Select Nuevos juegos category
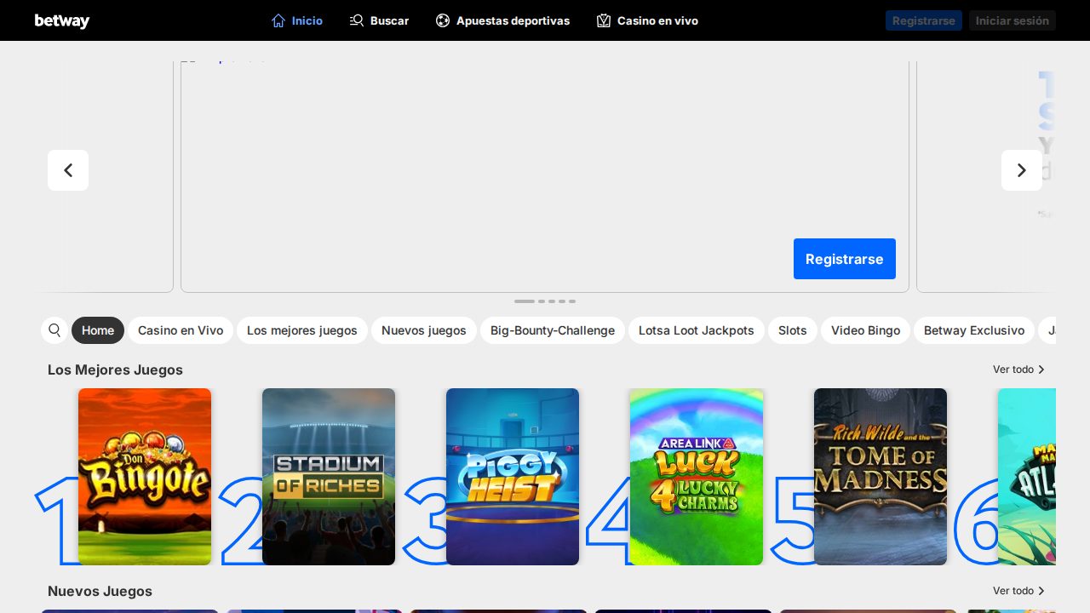Viewport: 1090px width, 613px height. point(424,330)
